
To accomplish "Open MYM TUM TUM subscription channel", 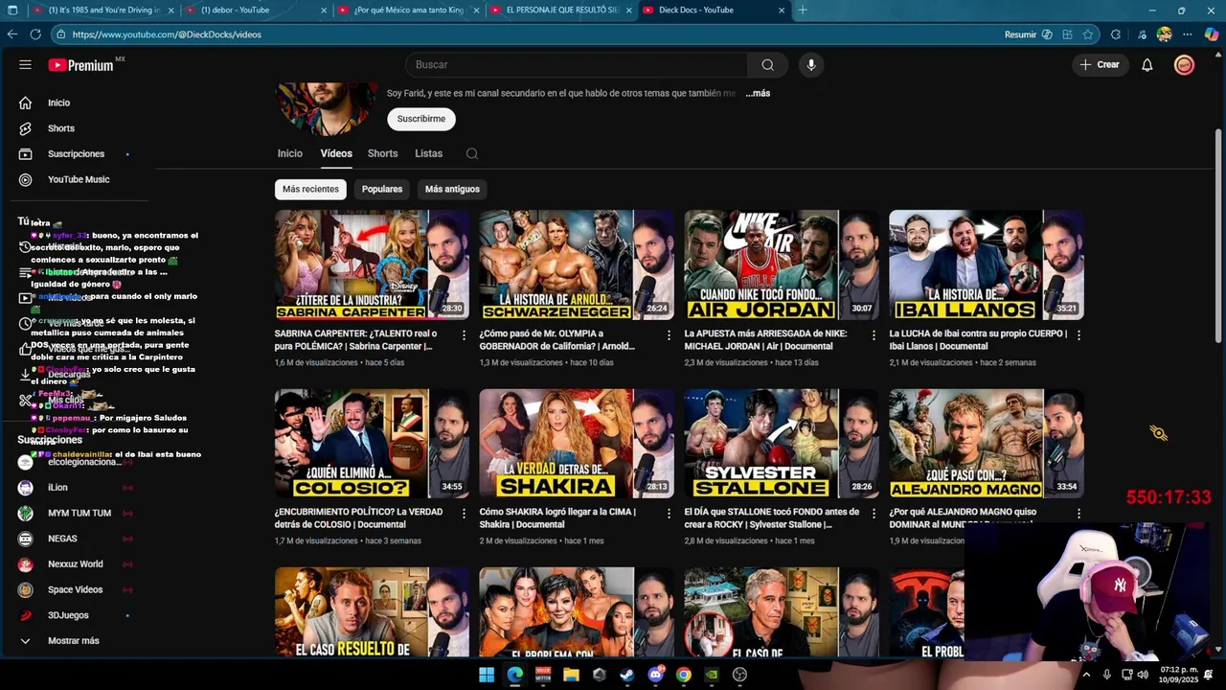I will tap(79, 513).
